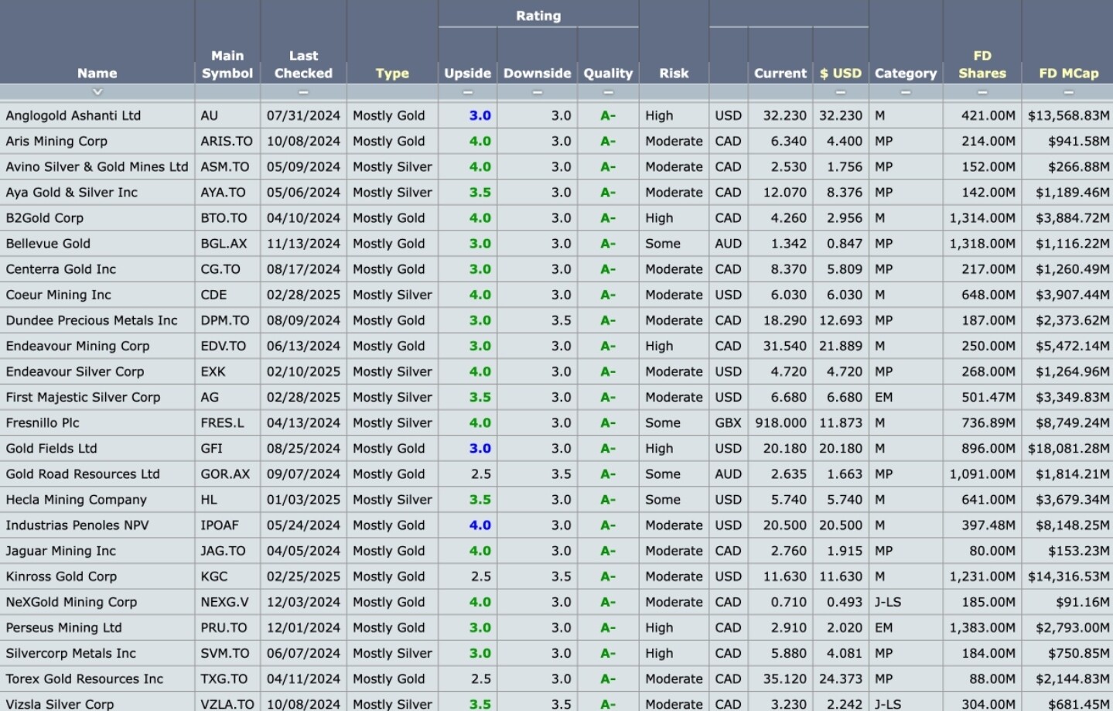Click the 918.000 current price cell

pos(780,422)
